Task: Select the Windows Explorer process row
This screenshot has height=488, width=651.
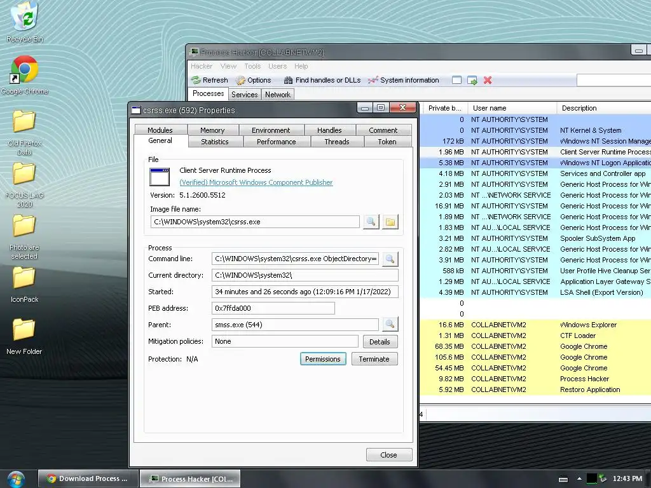Action: [x=535, y=325]
